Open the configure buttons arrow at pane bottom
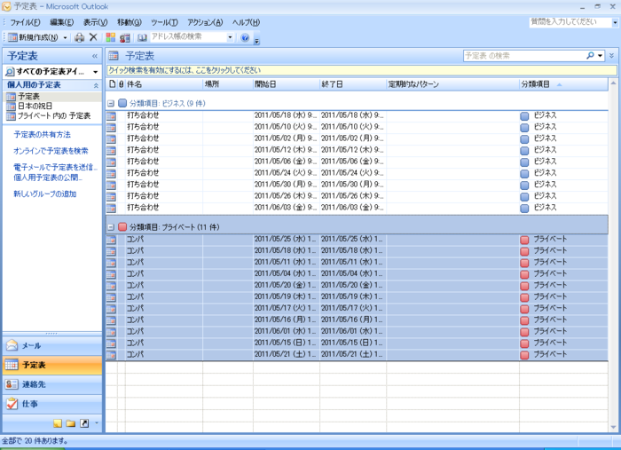Image resolution: width=621 pixels, height=450 pixels. 97,423
